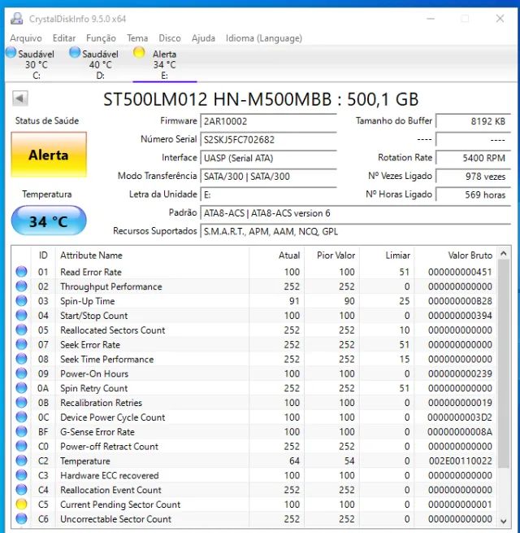Click the Recursos Suportados field
The image size is (520, 533).
tap(355, 231)
